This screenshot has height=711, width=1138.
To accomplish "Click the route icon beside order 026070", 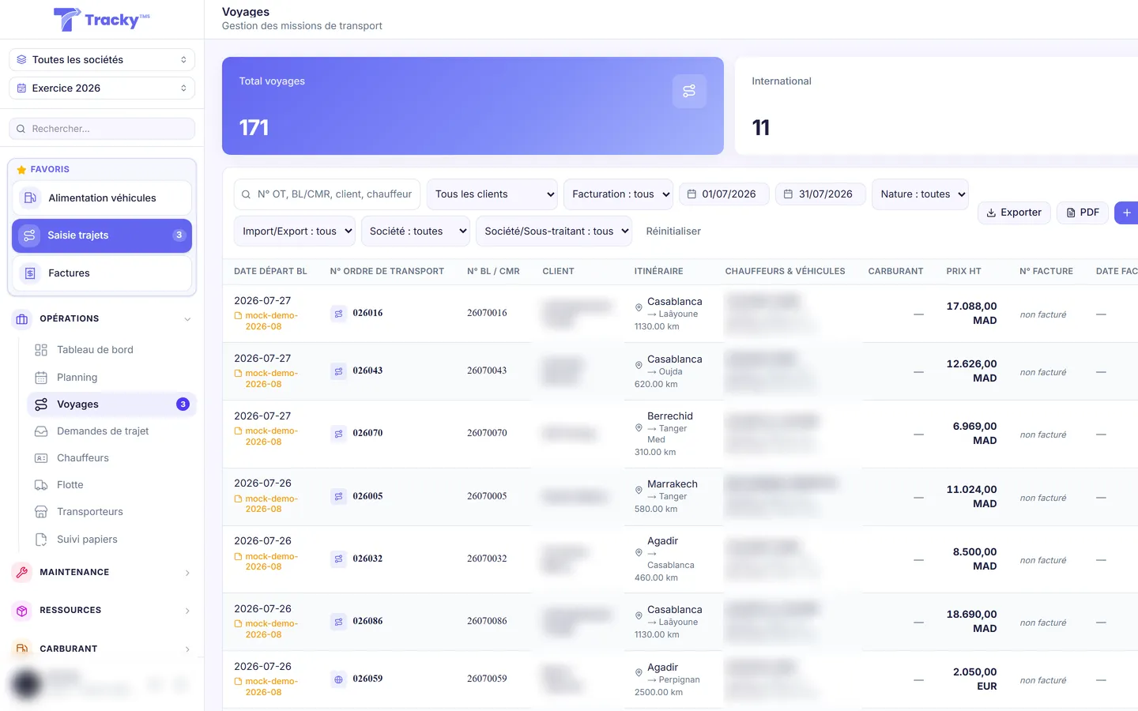I will point(338,434).
